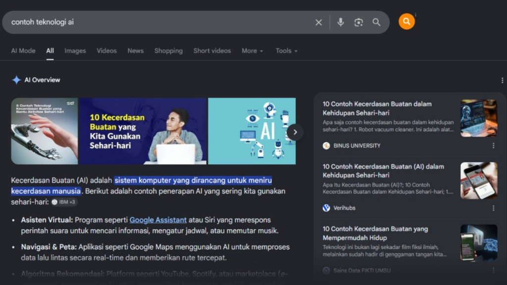Image resolution: width=507 pixels, height=285 pixels.
Task: Switch to Short videos tab
Action: click(x=212, y=51)
